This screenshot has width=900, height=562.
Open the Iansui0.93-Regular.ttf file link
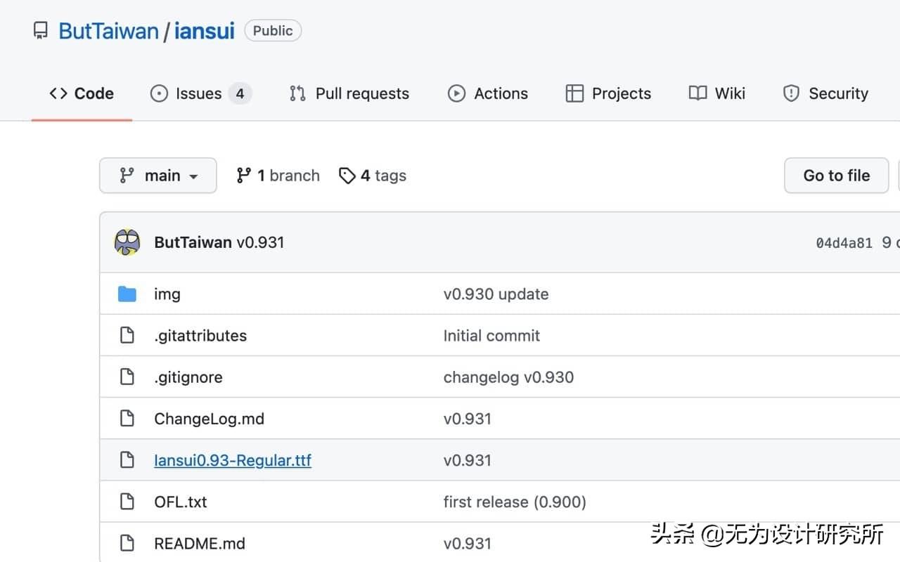233,460
